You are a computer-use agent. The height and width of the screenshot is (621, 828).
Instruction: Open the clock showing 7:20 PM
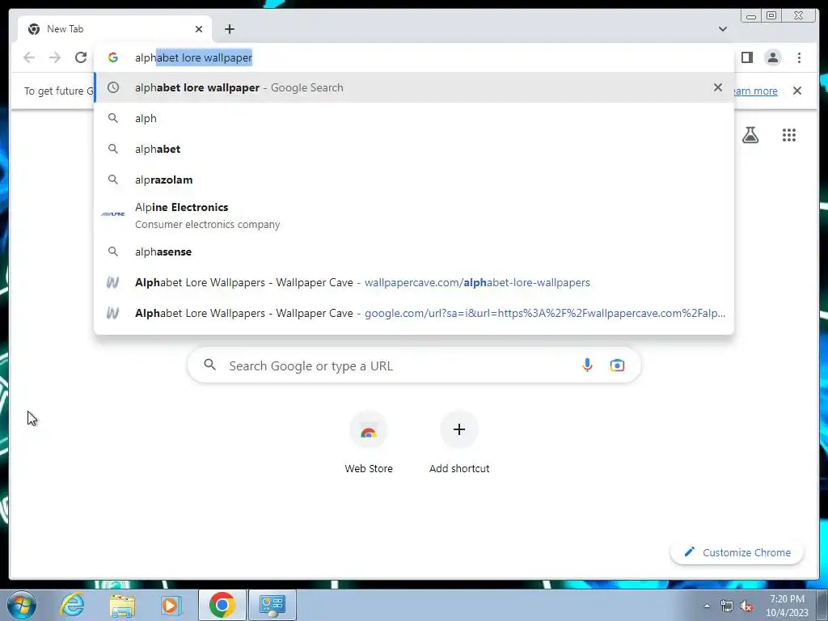[787, 606]
